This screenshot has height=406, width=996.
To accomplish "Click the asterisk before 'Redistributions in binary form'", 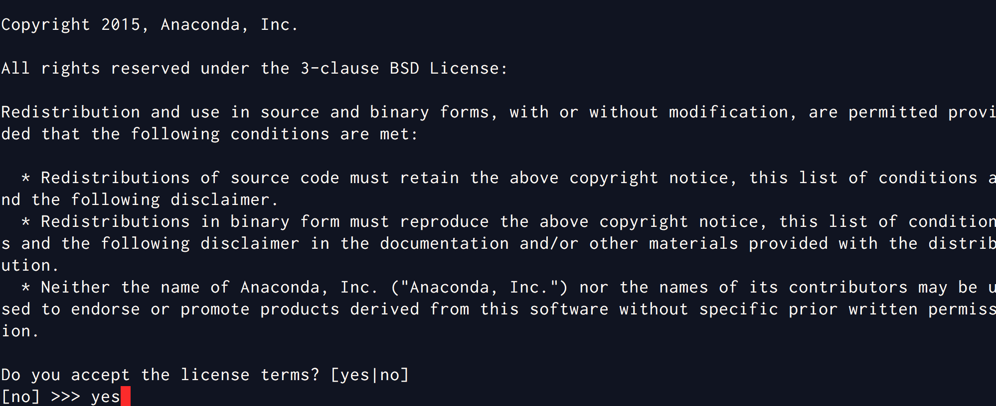I will click(26, 222).
